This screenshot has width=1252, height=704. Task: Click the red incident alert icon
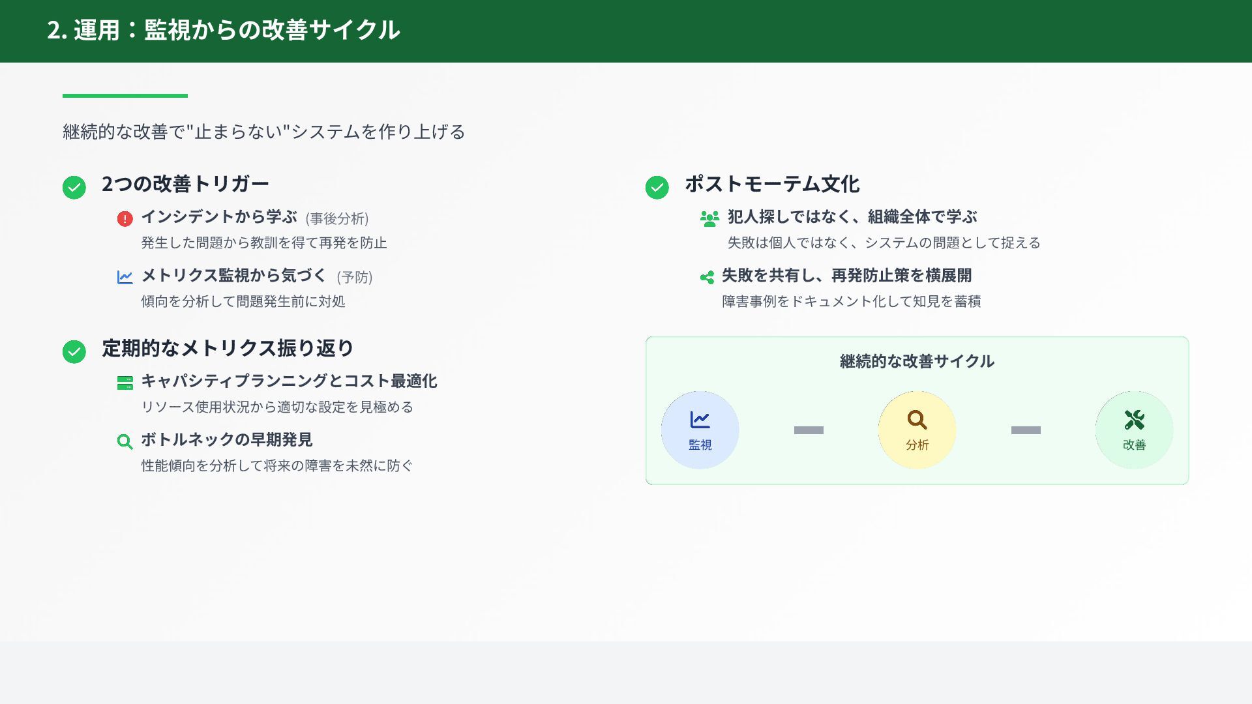pyautogui.click(x=125, y=219)
